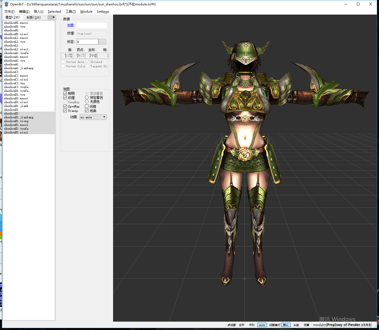Click the 标签 flags input field
The image size is (379, 330).
pyautogui.click(x=87, y=42)
